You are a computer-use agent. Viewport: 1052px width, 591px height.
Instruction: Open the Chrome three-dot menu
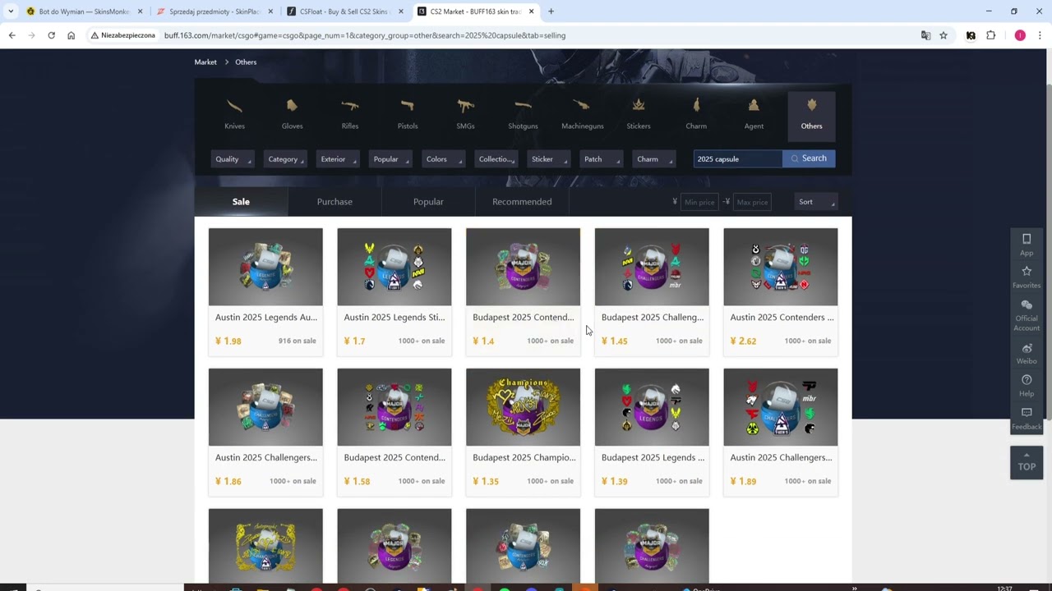(1040, 35)
